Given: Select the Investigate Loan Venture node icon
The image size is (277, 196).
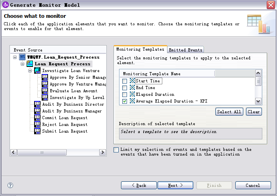Looking at the screenshot, I should 37,70.
